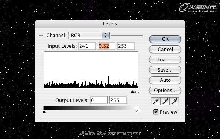Click the midtone gamma field showing 0.32

106,46
